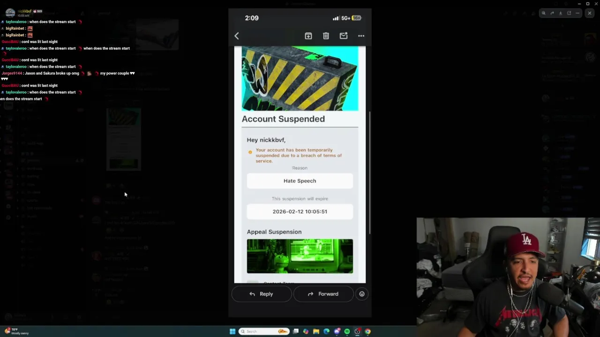
Task: Open Task View from the taskbar
Action: point(296,331)
